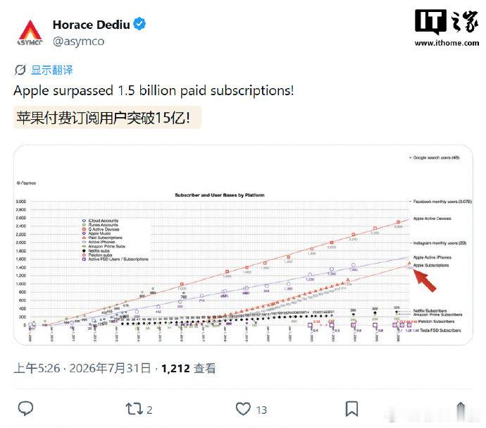Open the Asymco profile avatar
Image resolution: width=486 pixels, height=428 pixels.
coord(30,33)
